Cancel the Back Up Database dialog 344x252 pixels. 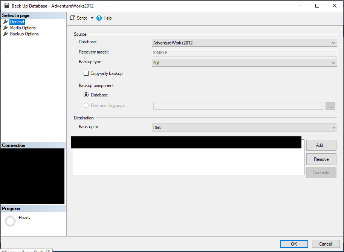326,244
